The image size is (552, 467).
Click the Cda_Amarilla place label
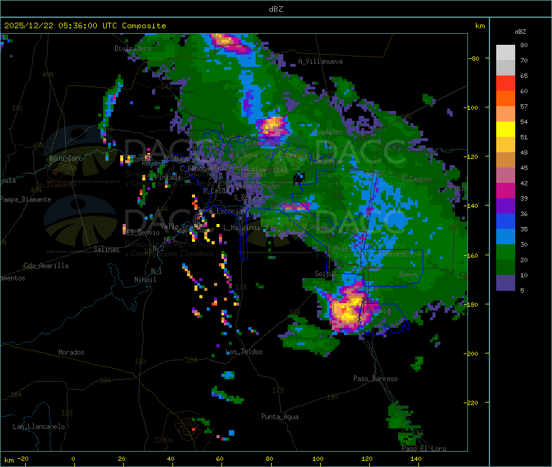pyautogui.click(x=46, y=266)
